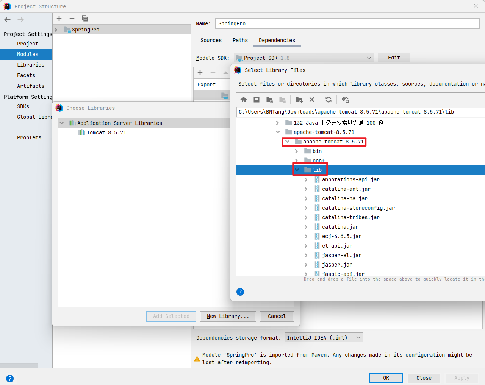The width and height of the screenshot is (485, 385).
Task: Select inner apache-tomcat-8.5.71 folder
Action: coord(333,142)
